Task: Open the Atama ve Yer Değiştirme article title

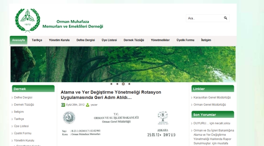Action: pyautogui.click(x=111, y=95)
